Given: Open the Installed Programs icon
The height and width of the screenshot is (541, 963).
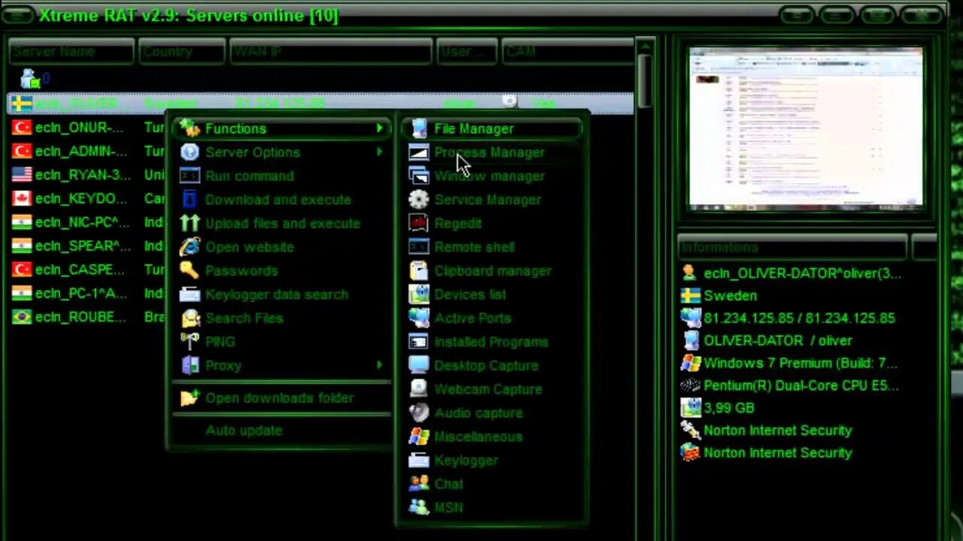Looking at the screenshot, I should 419,342.
